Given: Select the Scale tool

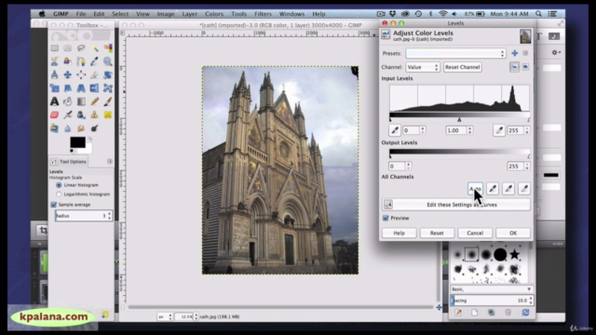Looking at the screenshot, I should pyautogui.click(x=54, y=88).
